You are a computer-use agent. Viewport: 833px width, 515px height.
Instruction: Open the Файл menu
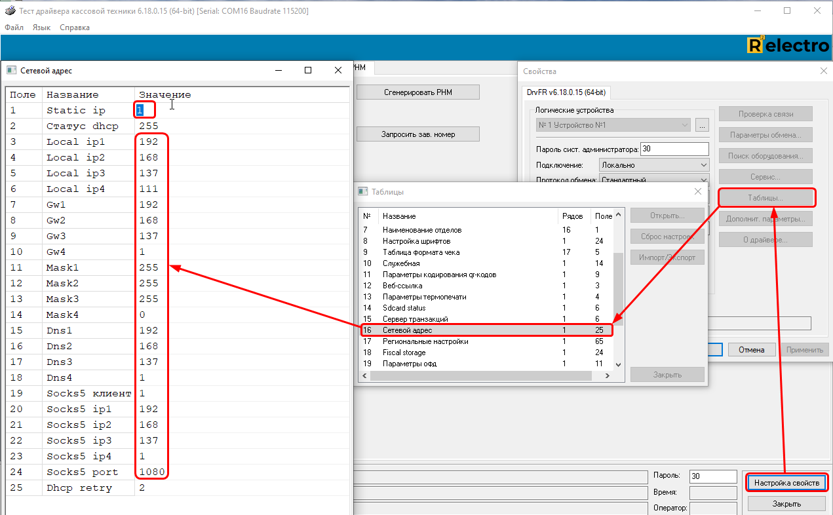(x=14, y=28)
